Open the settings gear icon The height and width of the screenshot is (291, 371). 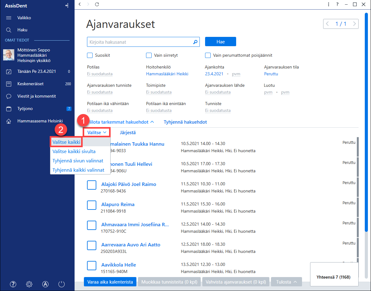tap(29, 284)
